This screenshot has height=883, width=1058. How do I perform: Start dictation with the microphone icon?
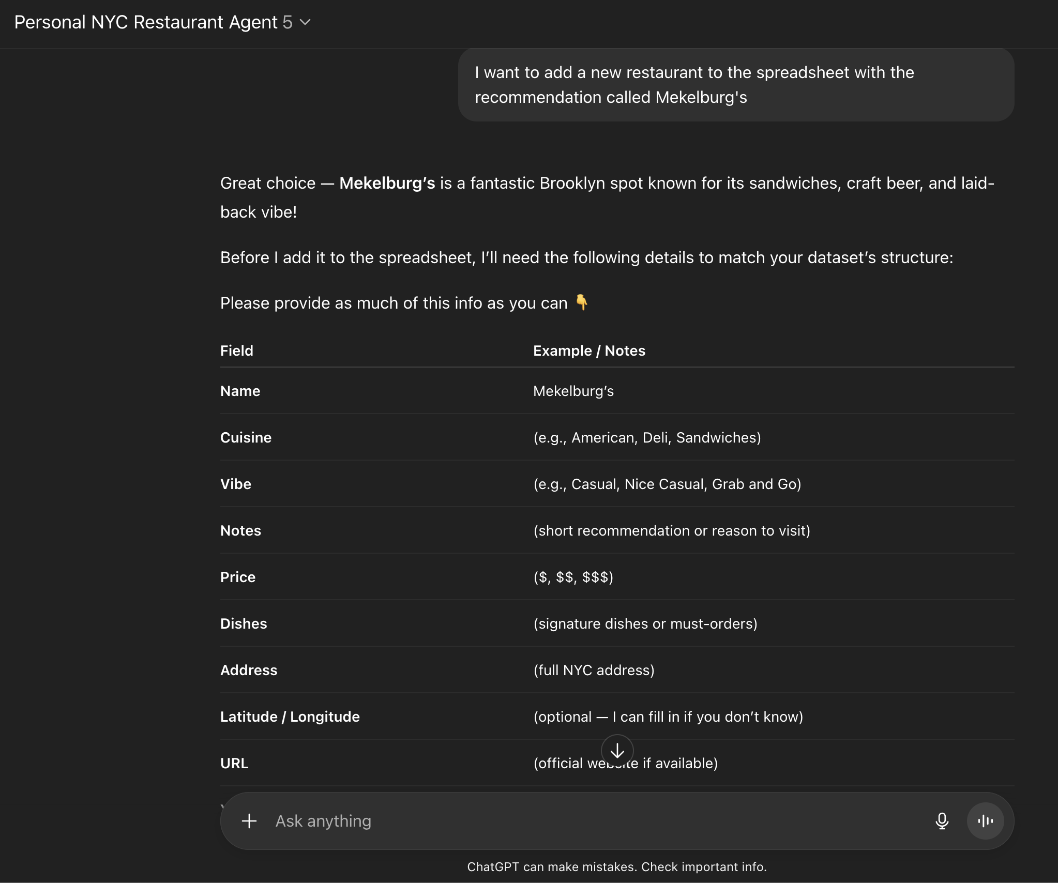pyautogui.click(x=942, y=821)
